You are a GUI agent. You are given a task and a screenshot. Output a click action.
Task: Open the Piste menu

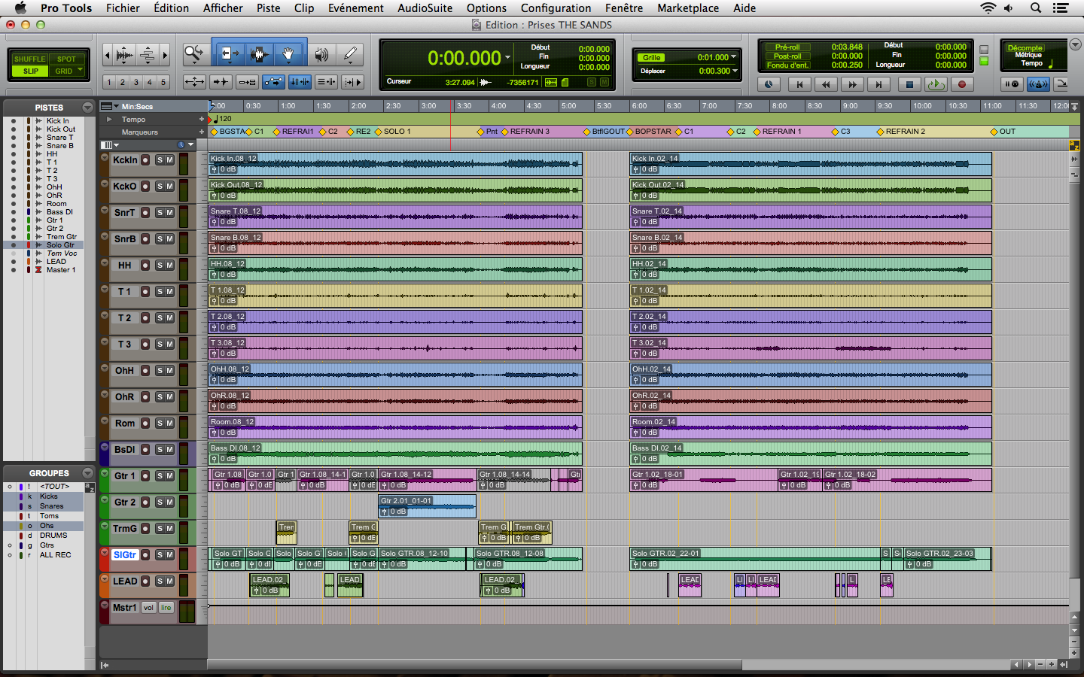pos(268,8)
